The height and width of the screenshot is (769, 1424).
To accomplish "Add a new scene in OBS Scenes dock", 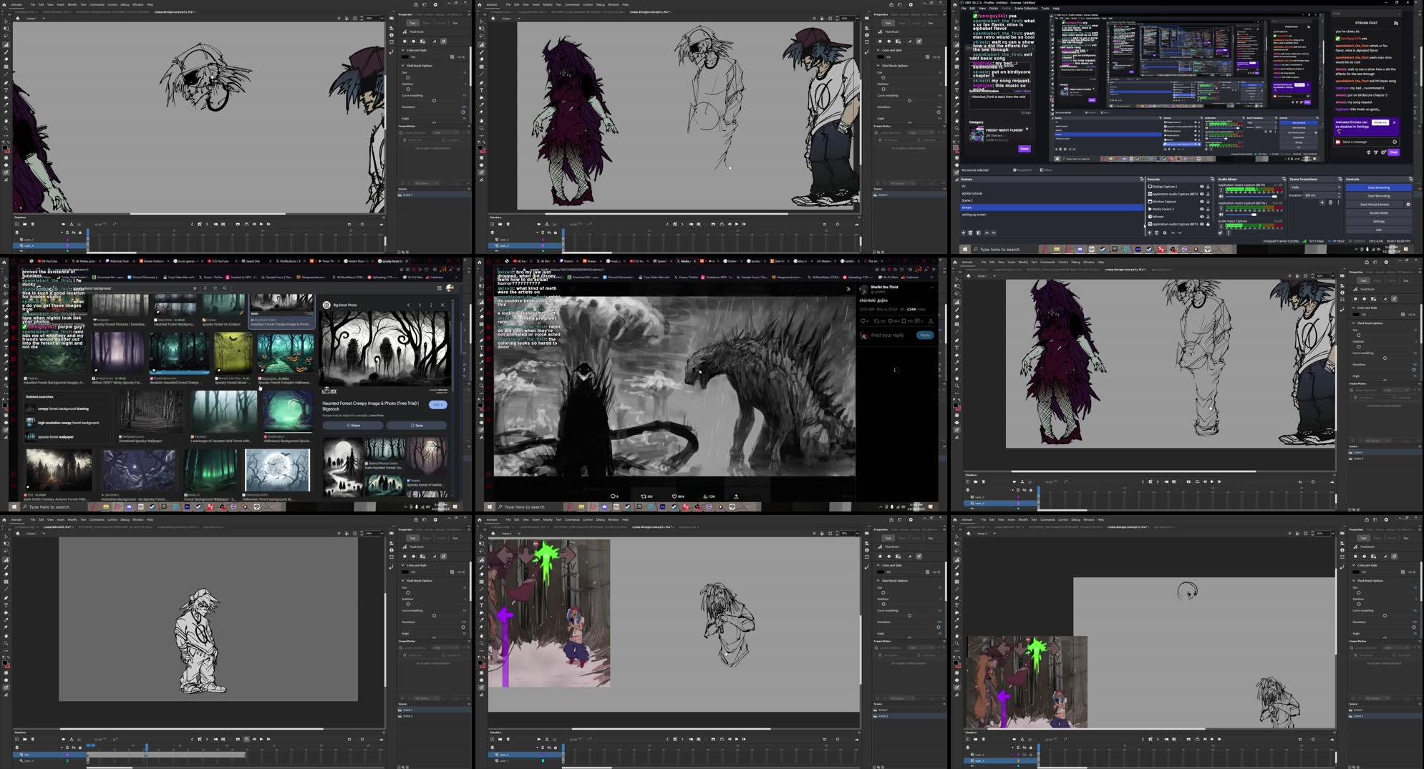I will tap(963, 232).
